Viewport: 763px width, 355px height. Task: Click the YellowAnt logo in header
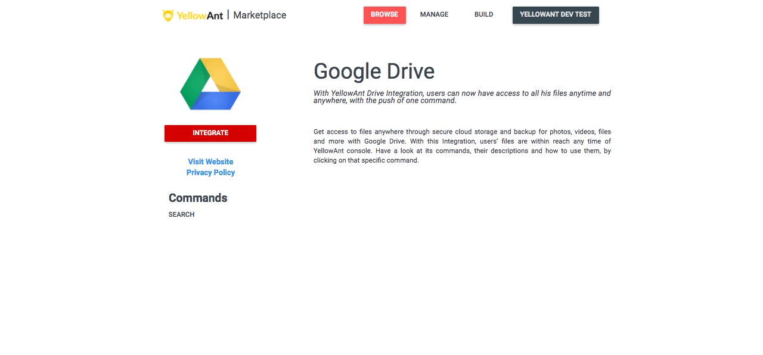pos(193,15)
